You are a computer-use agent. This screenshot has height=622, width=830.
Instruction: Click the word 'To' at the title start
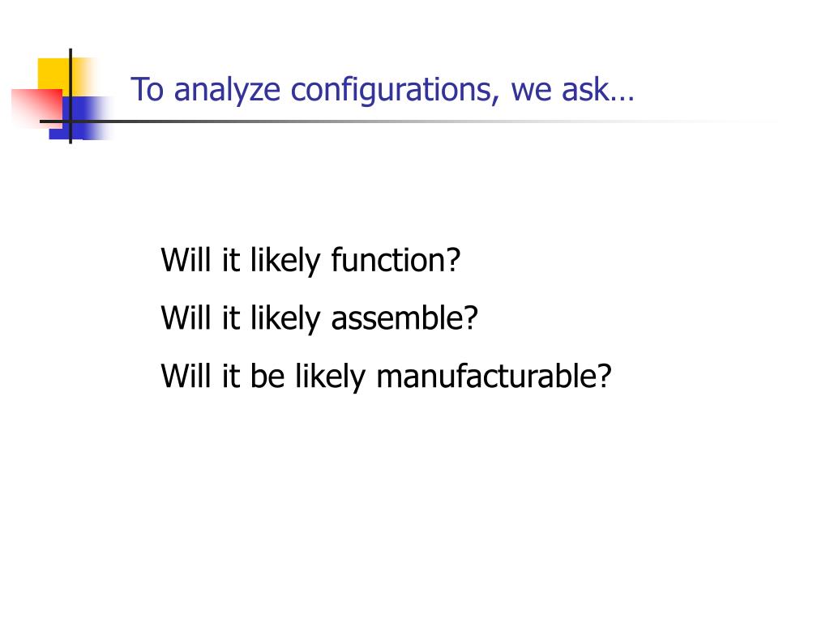pos(148,89)
